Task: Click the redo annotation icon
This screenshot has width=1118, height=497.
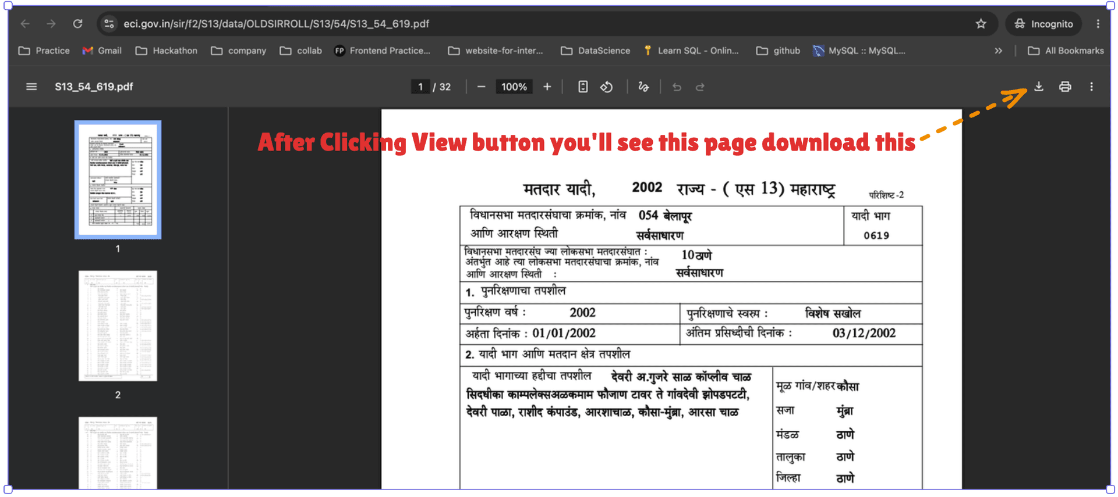Action: tap(700, 87)
